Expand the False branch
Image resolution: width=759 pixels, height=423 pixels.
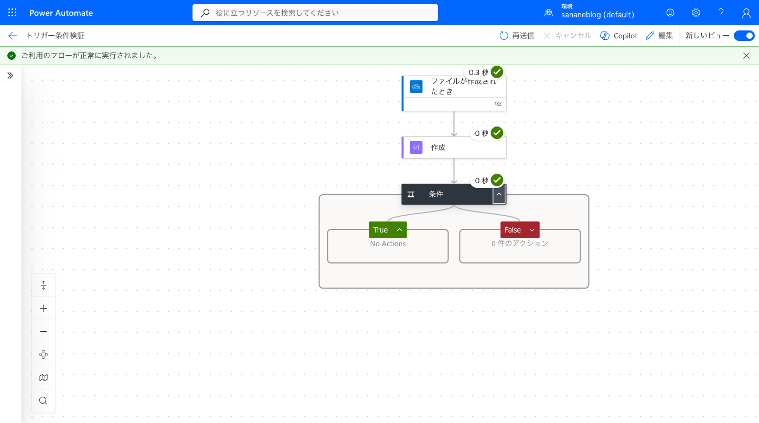(x=532, y=230)
